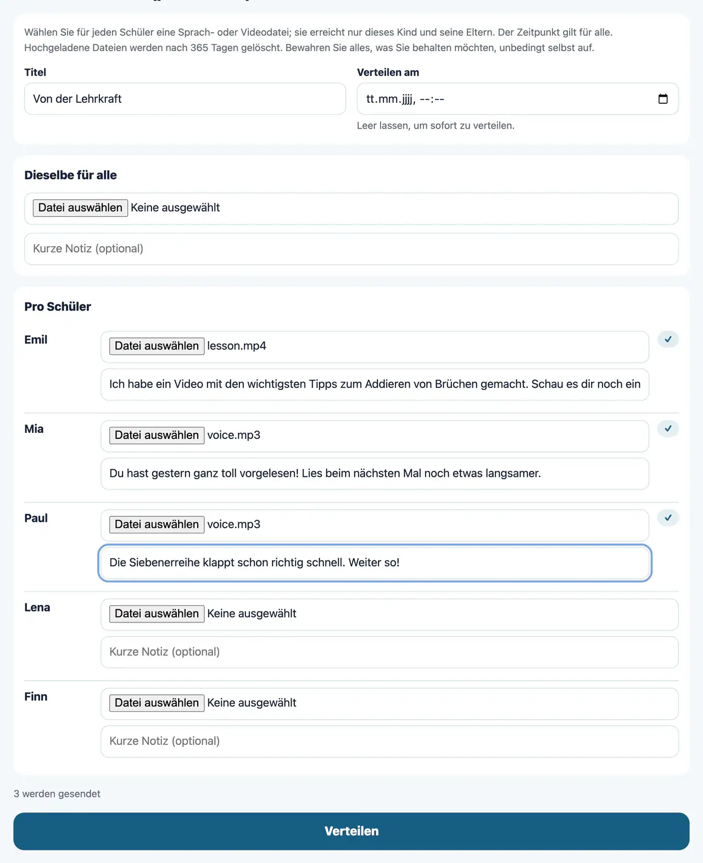703x863 pixels.
Task: Click the 'Dieselbe für alle' heading
Action: [x=70, y=175]
